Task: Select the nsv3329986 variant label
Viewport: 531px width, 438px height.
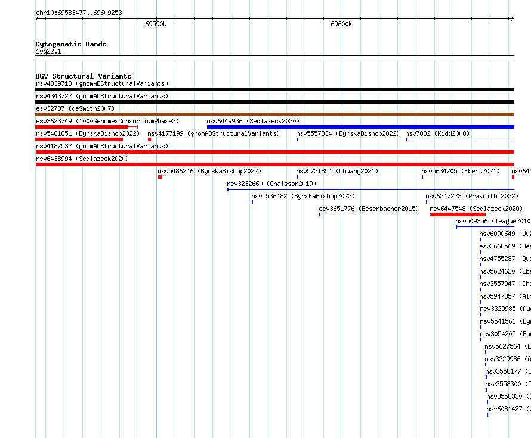Action: click(x=508, y=359)
